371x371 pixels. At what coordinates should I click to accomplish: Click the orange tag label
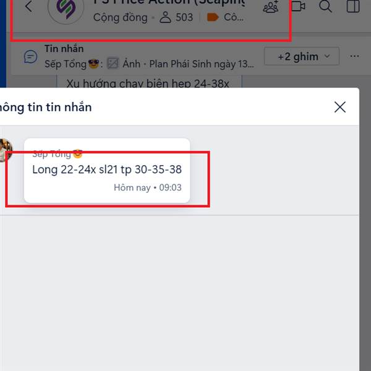click(213, 17)
